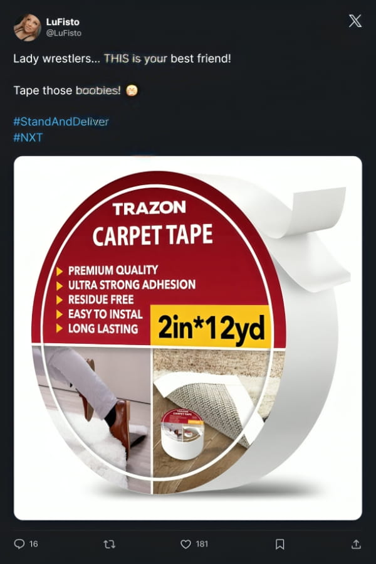Repost using the retweet arrows icon
Screen dimensions: 376x564
tap(109, 544)
